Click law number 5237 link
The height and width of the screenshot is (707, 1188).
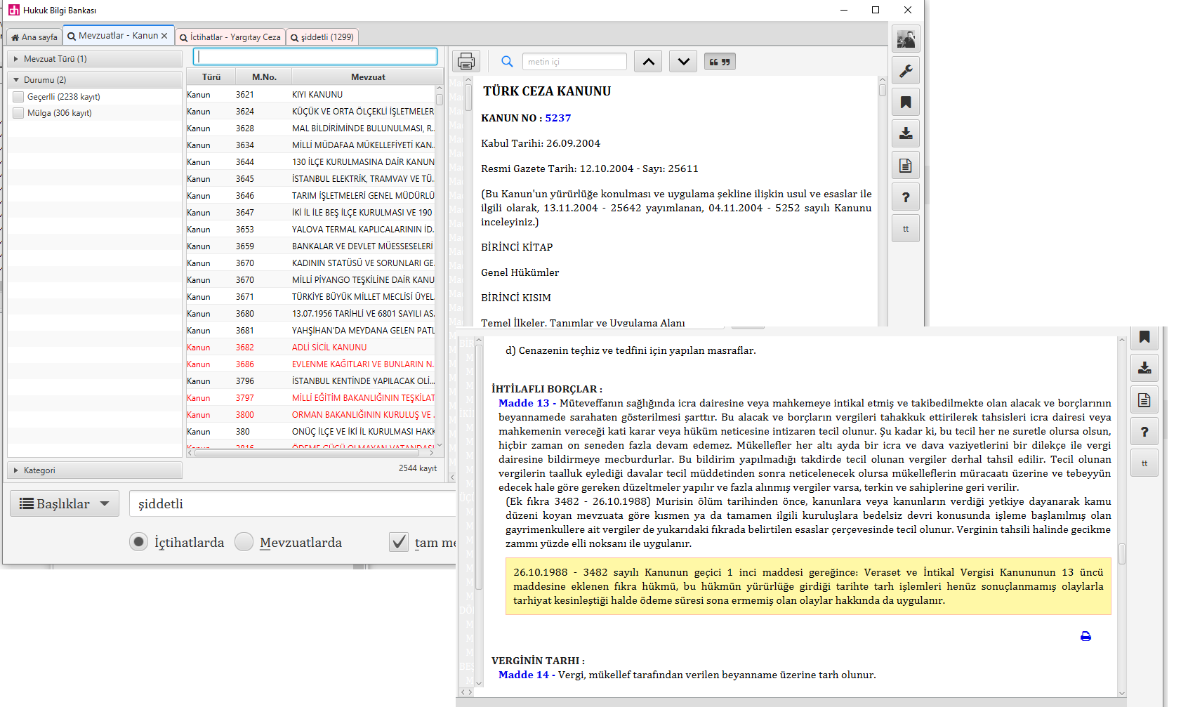558,118
